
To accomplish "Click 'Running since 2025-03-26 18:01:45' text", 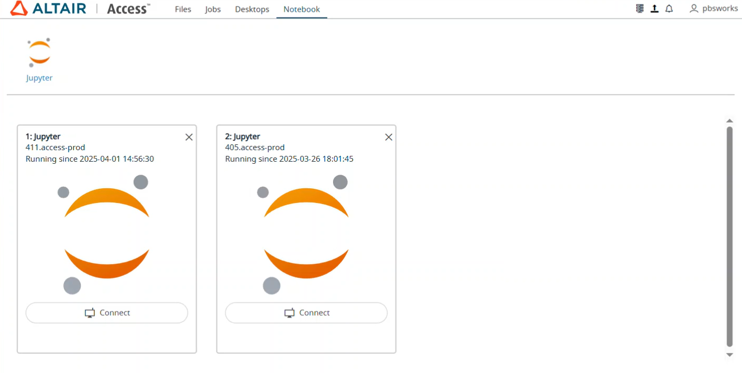I will click(x=289, y=159).
